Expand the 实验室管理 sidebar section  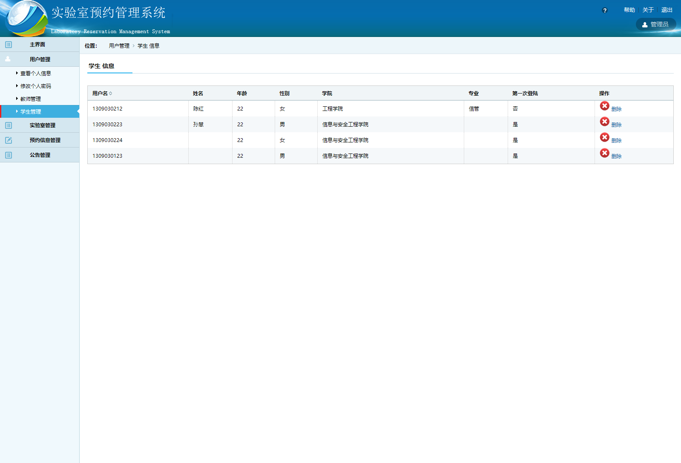(42, 125)
